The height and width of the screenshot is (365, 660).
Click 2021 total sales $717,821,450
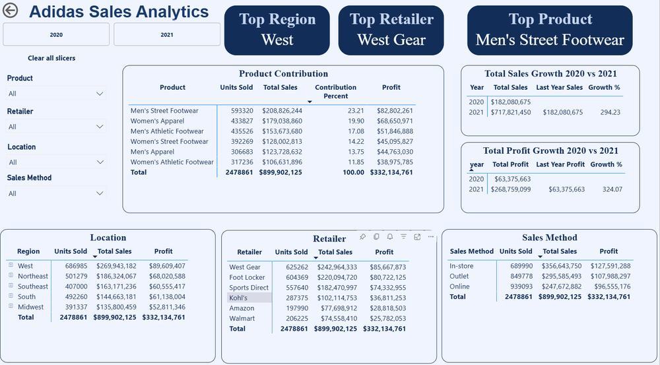[x=511, y=112]
